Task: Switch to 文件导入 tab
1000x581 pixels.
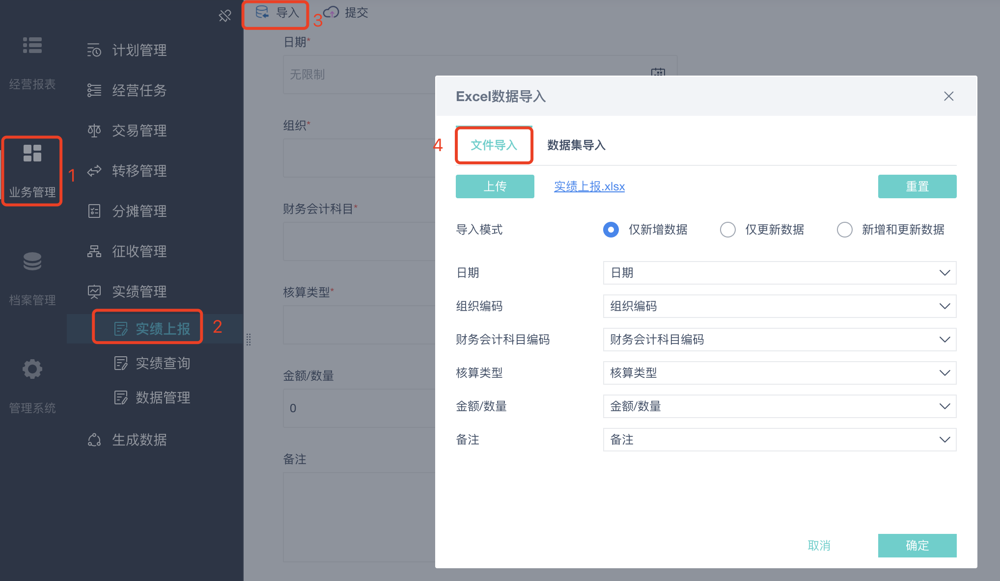Action: tap(494, 145)
